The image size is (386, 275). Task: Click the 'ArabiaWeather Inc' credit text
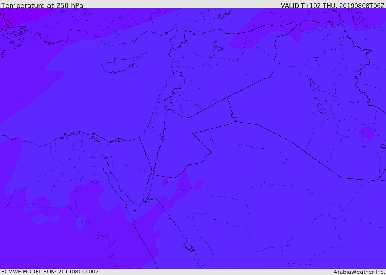click(x=359, y=272)
